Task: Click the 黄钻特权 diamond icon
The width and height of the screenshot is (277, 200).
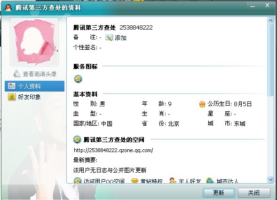Action: (x=135, y=181)
